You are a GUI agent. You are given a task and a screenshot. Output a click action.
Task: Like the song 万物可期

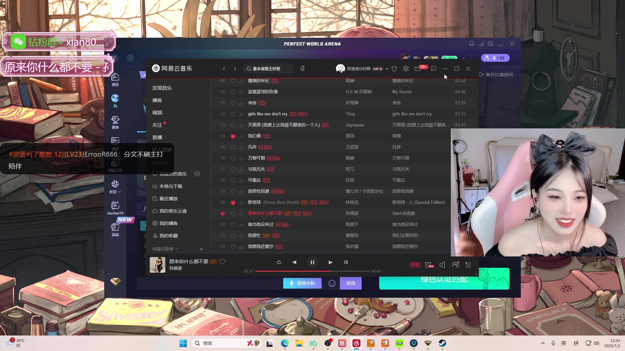point(233,158)
